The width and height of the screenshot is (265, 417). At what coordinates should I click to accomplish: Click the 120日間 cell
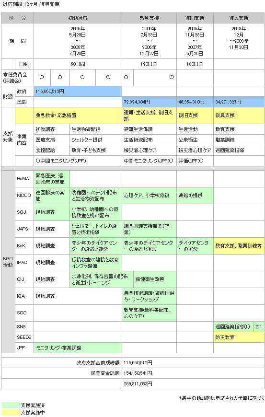click(149, 64)
